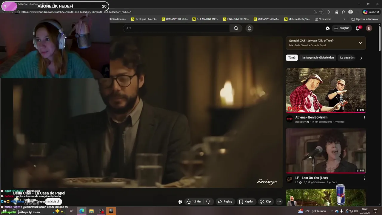Select the harisego adlı yükleyiciden chip

(x=318, y=58)
